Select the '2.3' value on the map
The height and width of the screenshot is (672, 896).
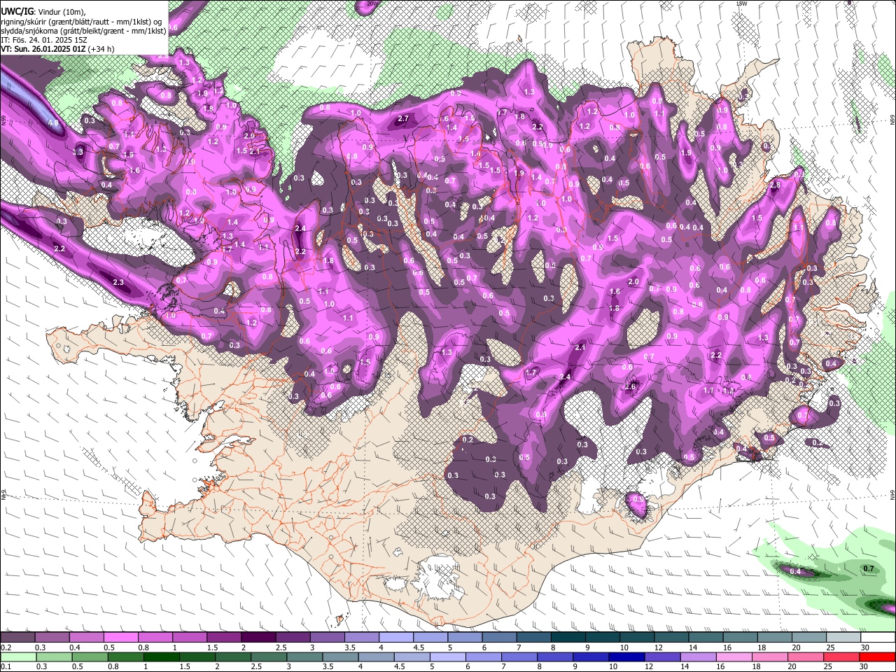point(118,282)
